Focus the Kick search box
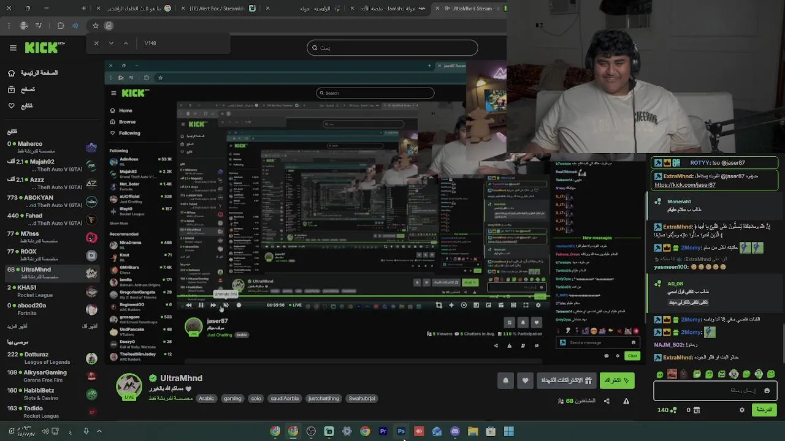The width and height of the screenshot is (785, 441). pyautogui.click(x=392, y=48)
